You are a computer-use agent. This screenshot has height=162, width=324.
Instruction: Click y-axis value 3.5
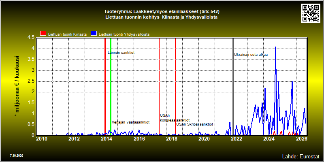point(31,60)
